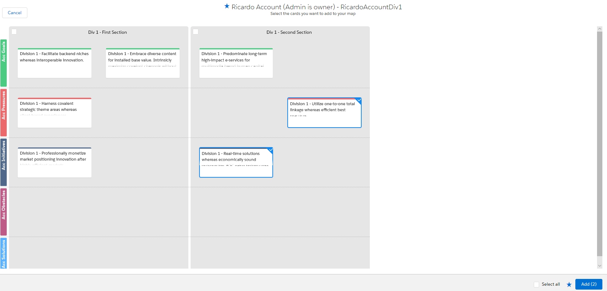The image size is (607, 291).
Task: Select the Acc Initiatives row label
Action: pyautogui.click(x=4, y=162)
